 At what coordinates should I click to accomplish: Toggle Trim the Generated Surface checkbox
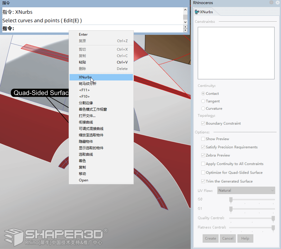pos(203,181)
